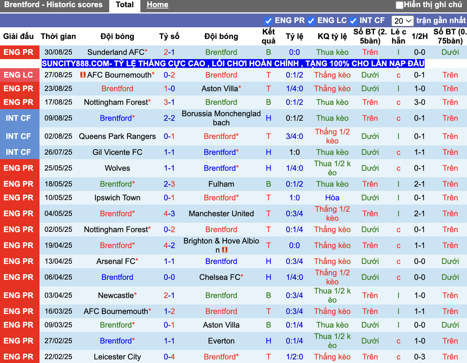Click score 4-3 of Manchester United match

(x=169, y=214)
